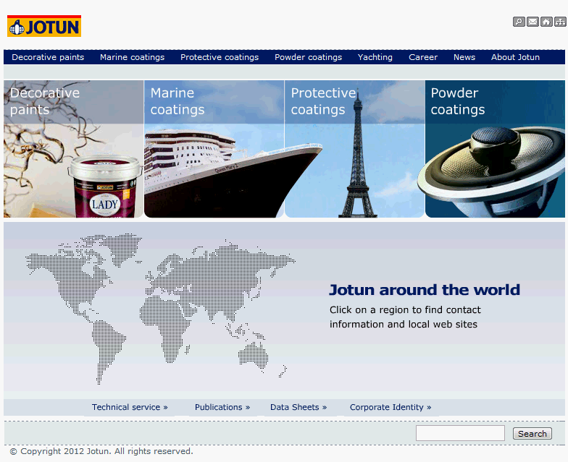The height and width of the screenshot is (462, 568).
Task: Open Powder coatings speaker banner
Action: [x=496, y=149]
